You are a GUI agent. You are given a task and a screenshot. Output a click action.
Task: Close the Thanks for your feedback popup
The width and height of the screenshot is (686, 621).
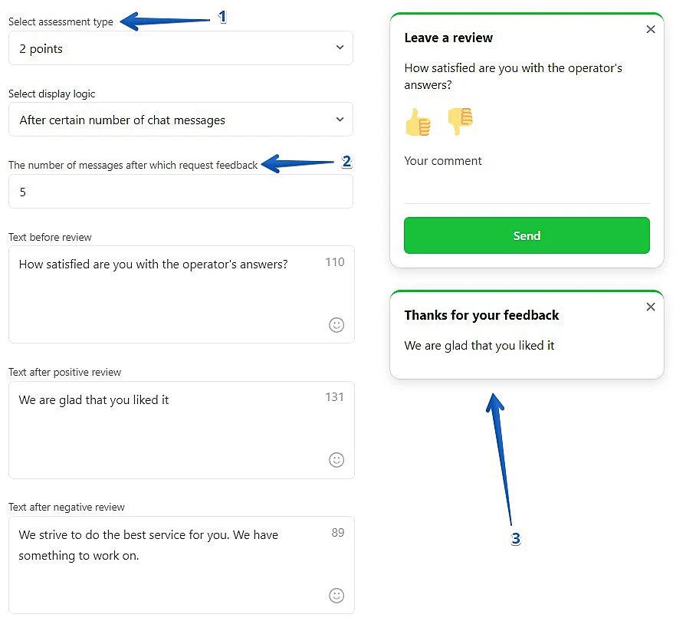[651, 307]
